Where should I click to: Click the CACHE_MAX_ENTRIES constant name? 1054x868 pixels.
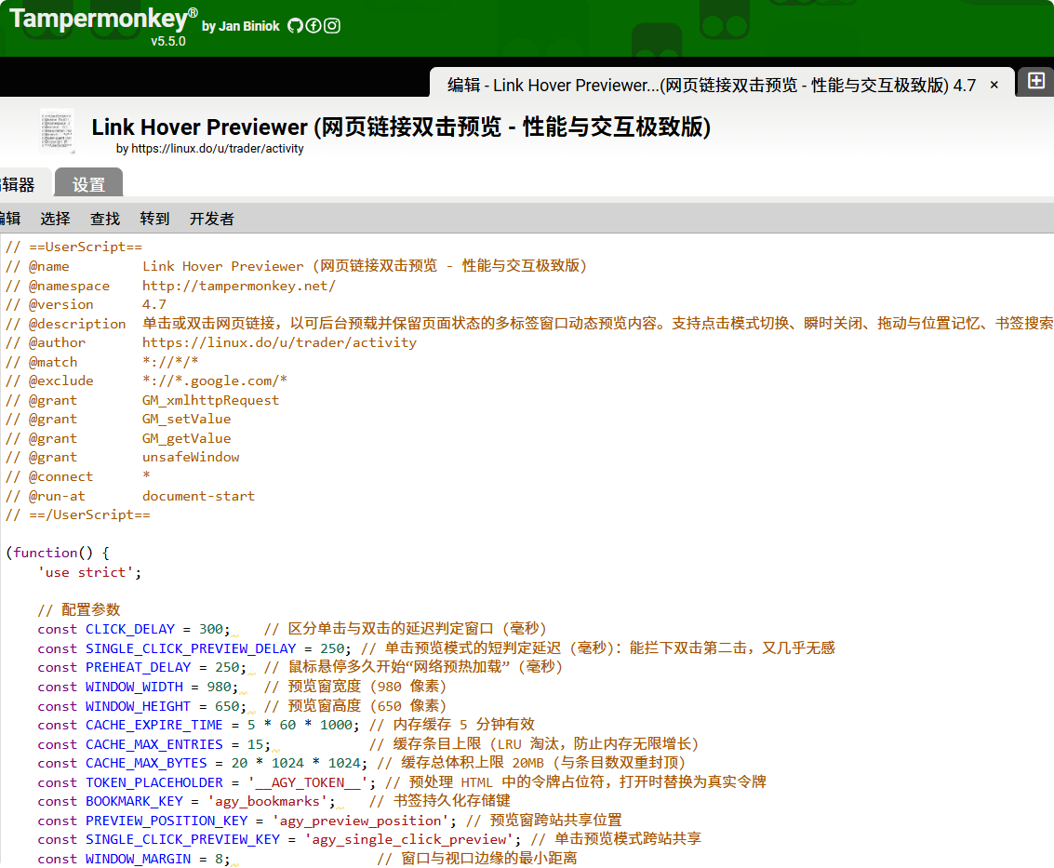(153, 745)
